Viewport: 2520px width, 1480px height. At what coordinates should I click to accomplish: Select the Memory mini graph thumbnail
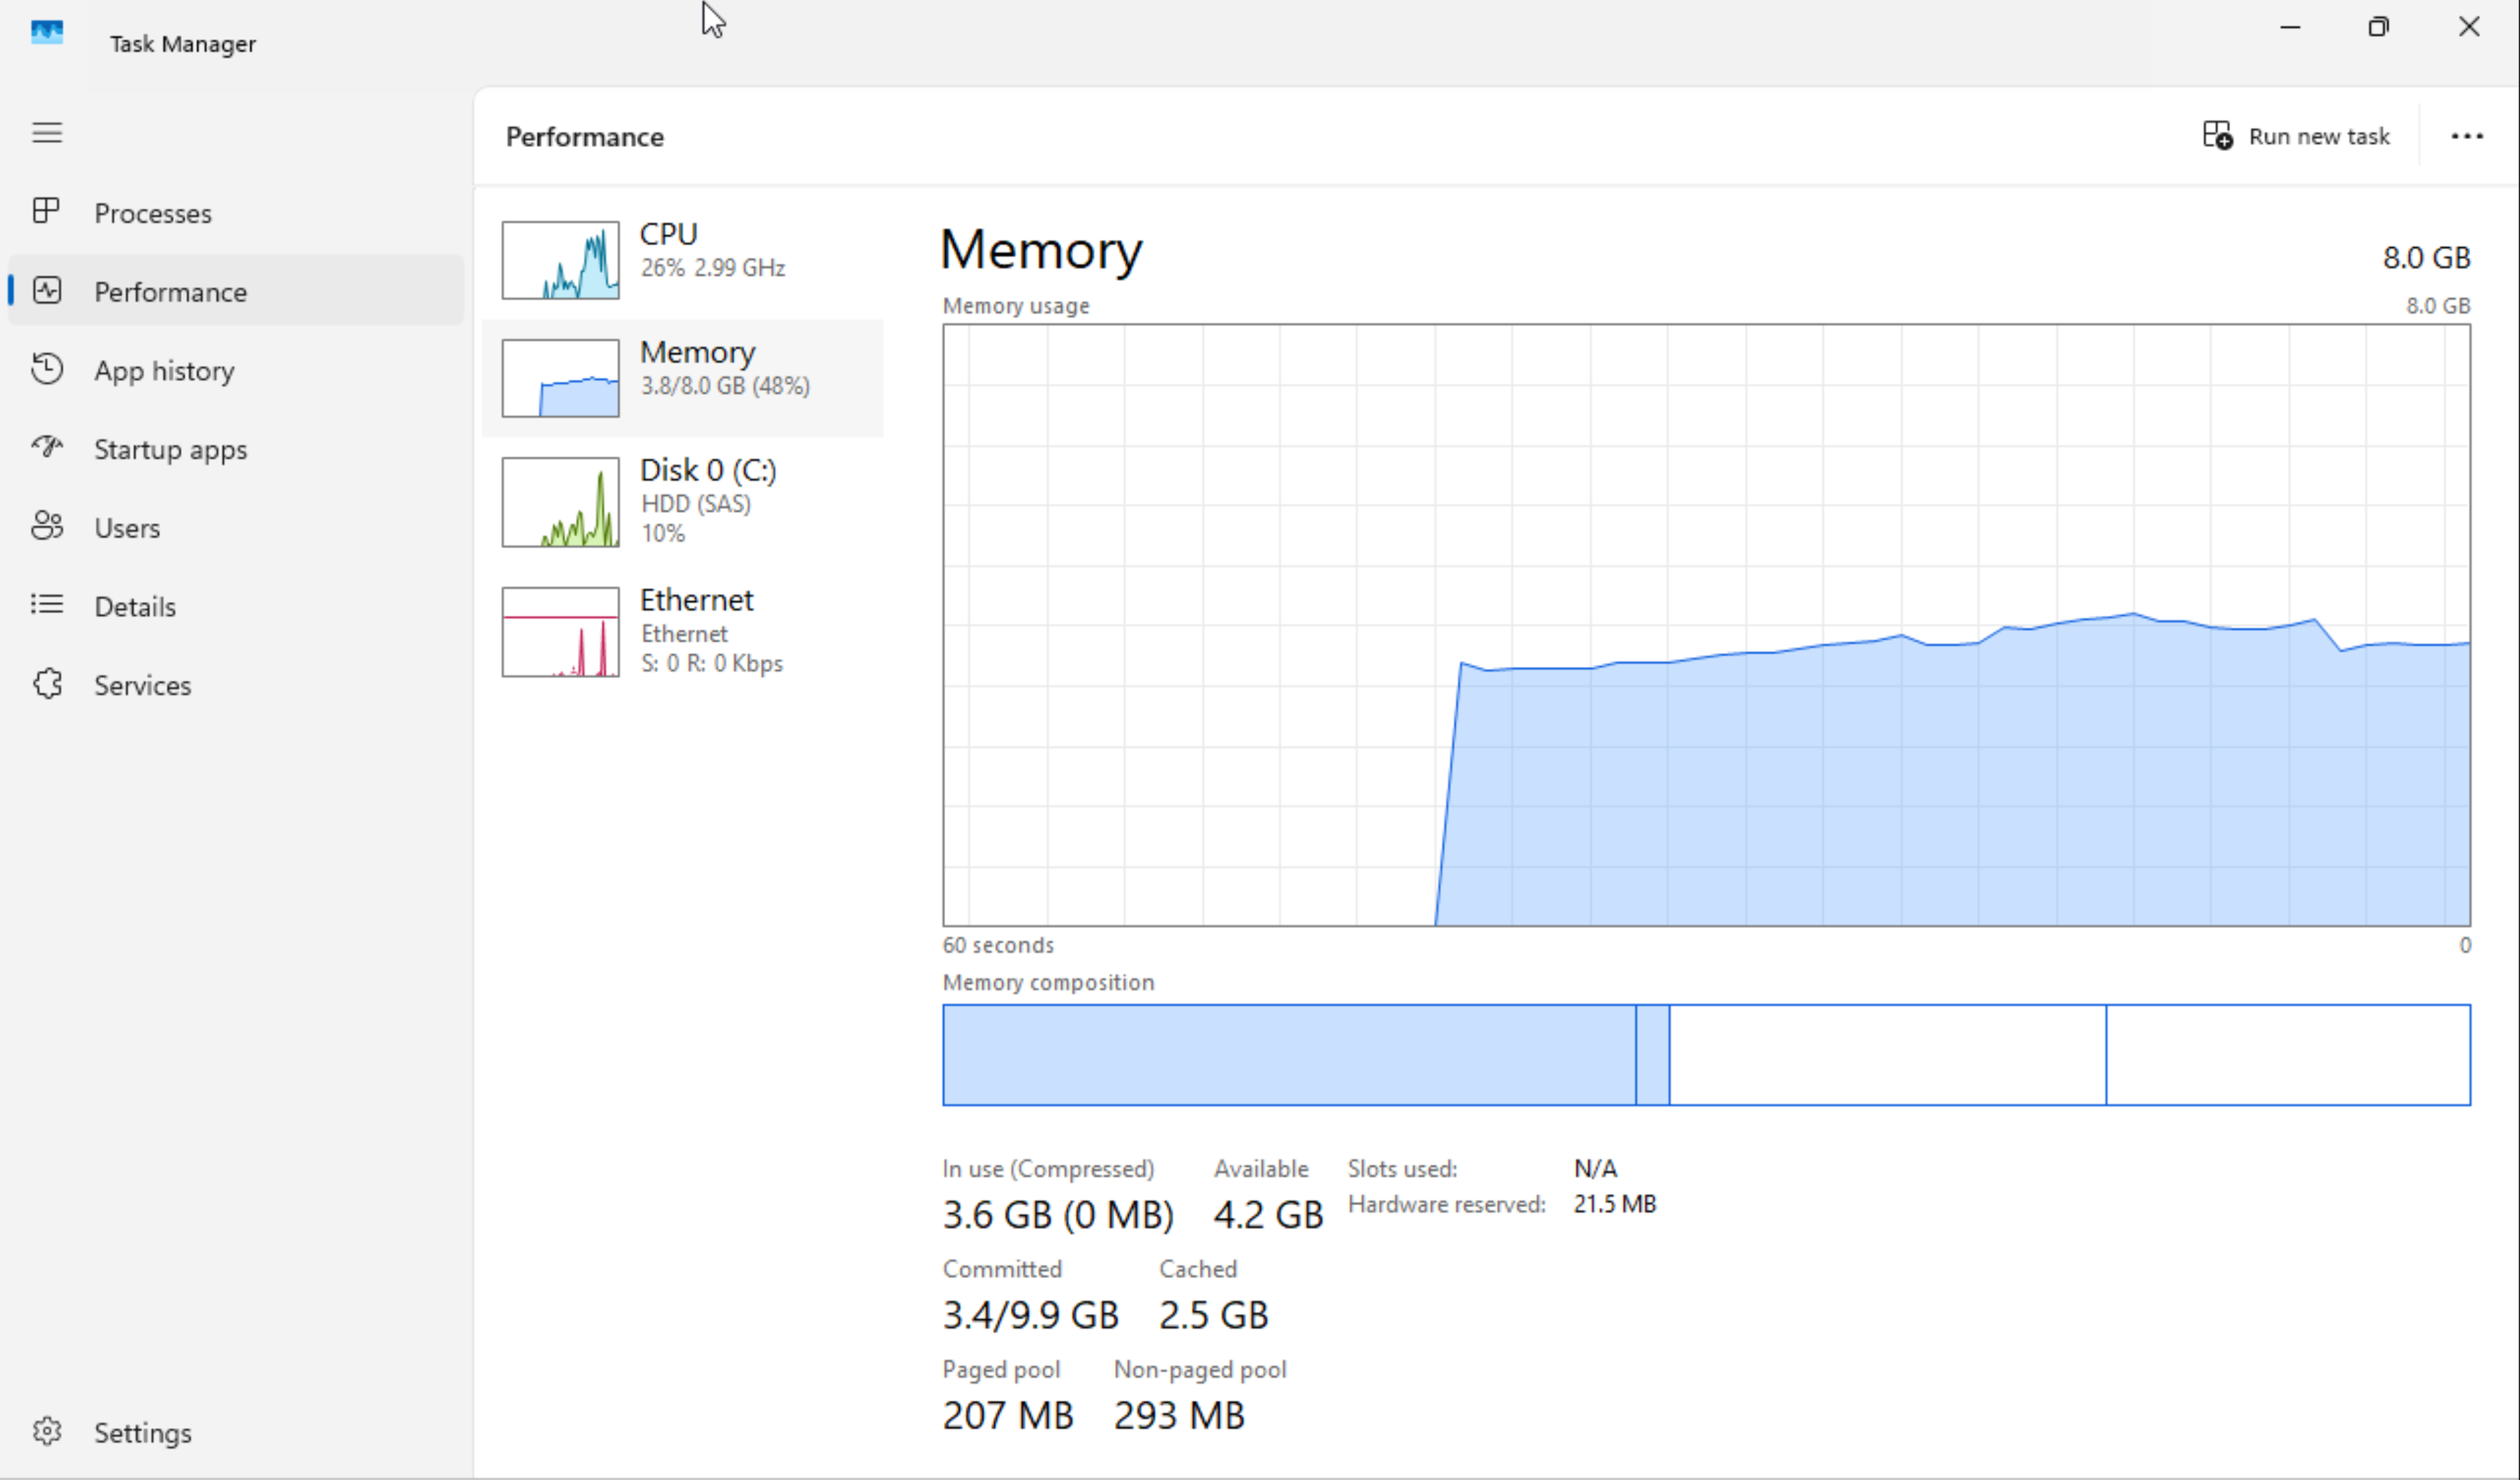click(560, 378)
